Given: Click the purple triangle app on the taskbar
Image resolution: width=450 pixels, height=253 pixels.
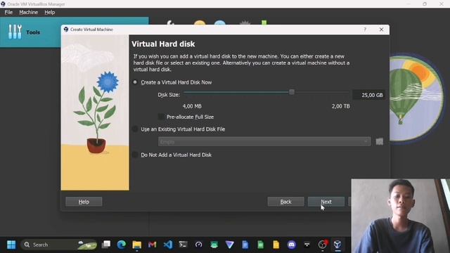Looking at the screenshot, I should [x=230, y=245].
